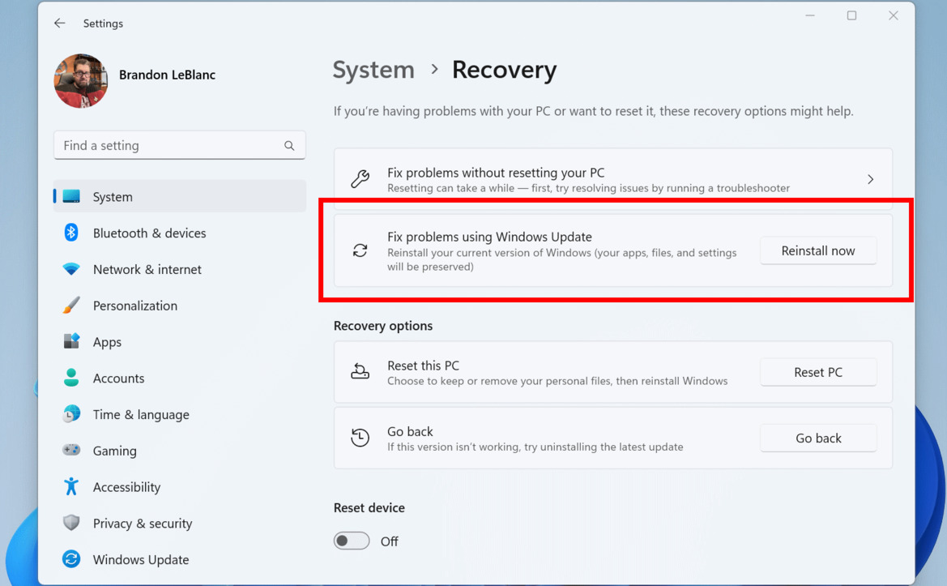Image resolution: width=947 pixels, height=586 pixels.
Task: Click the Reset this PC title text
Action: click(424, 366)
